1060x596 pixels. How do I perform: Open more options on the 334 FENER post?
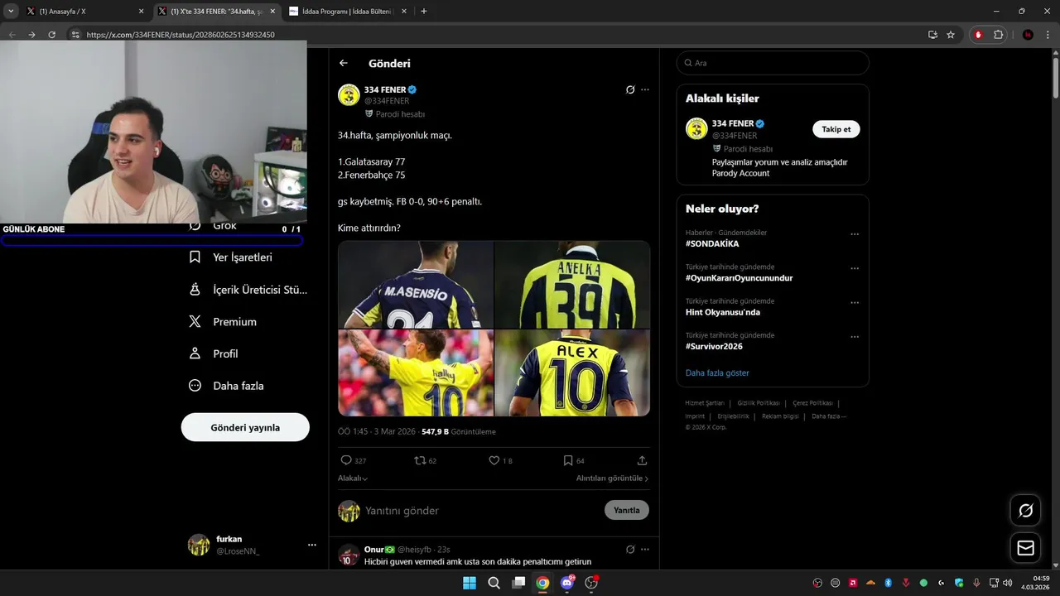[645, 89]
